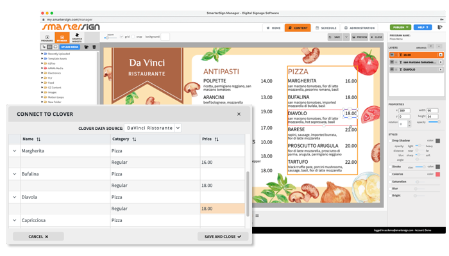The image size is (449, 256).
Task: Sort the table by Name column
Action: point(38,139)
